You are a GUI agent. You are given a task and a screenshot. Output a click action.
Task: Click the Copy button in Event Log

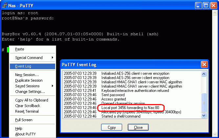(x=112, y=127)
